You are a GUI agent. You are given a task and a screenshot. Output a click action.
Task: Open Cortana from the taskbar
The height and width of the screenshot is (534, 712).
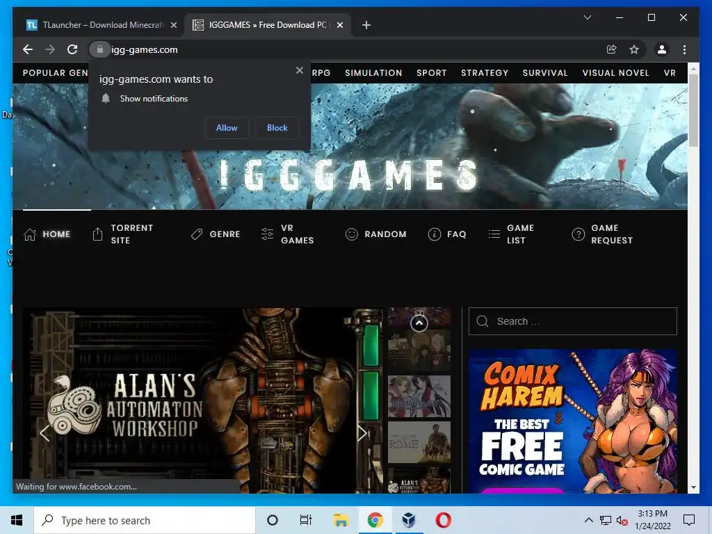[272, 520]
